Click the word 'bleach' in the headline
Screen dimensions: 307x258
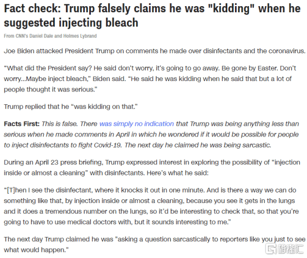122,23
